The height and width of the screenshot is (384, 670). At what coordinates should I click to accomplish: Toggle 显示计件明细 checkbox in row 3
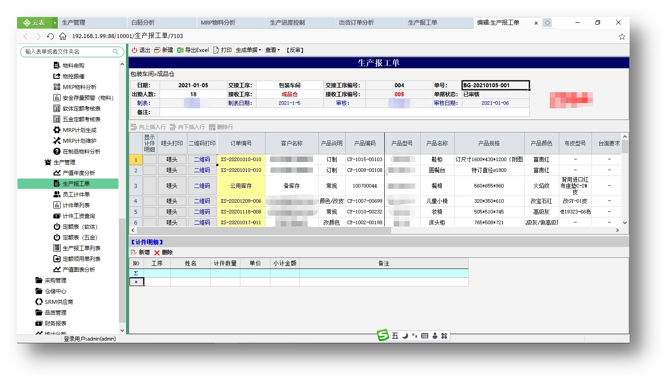click(x=150, y=186)
